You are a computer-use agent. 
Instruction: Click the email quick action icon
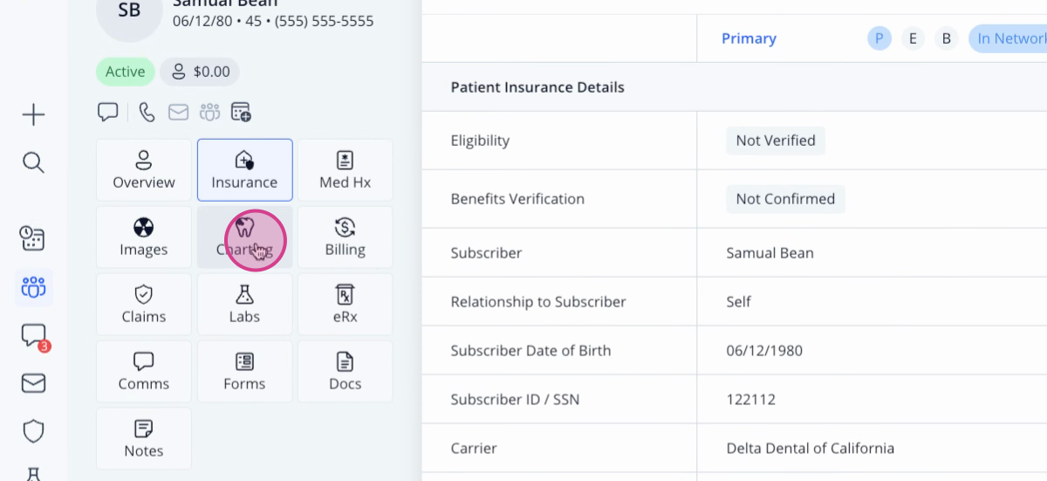(x=179, y=112)
